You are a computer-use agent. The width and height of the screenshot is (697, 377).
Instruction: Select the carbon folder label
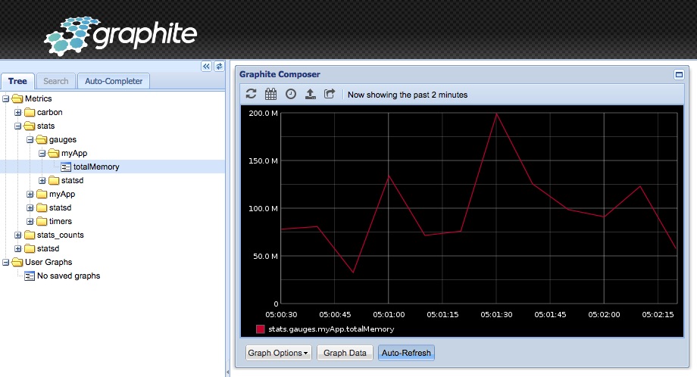[x=50, y=112]
